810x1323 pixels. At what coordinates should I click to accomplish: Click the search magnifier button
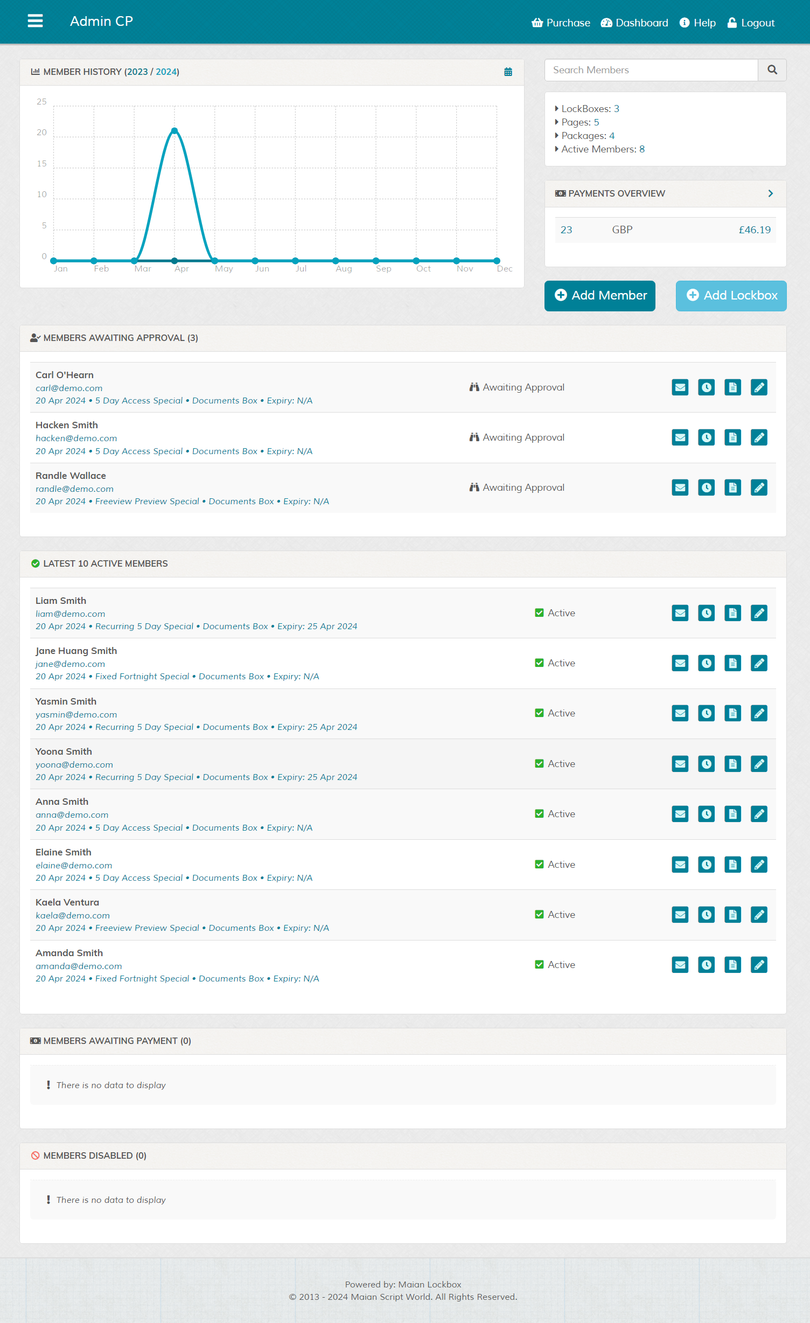point(772,70)
